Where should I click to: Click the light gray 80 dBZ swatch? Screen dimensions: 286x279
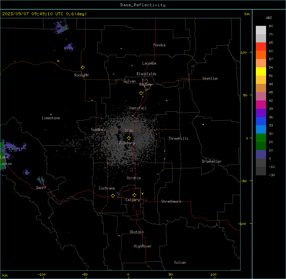point(261,30)
